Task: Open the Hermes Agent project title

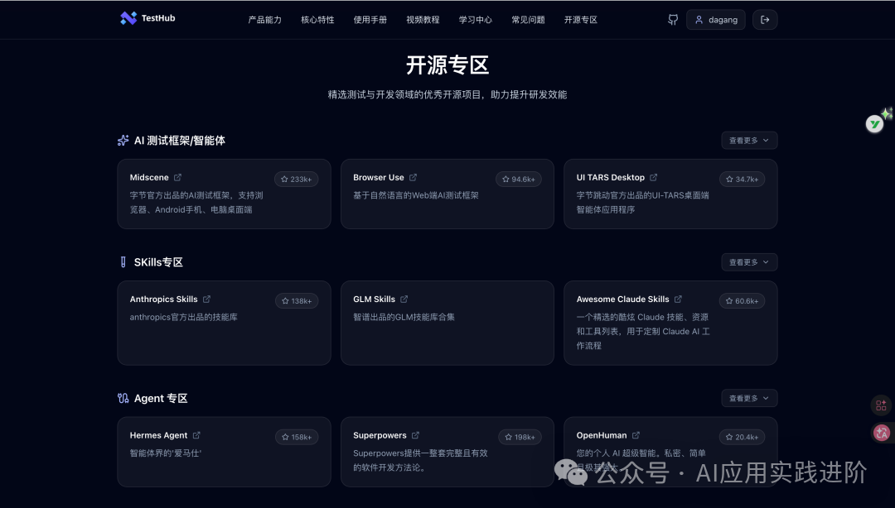Action: coord(158,435)
